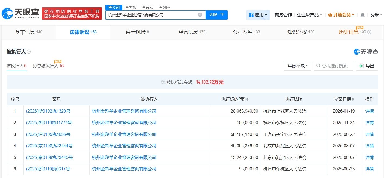Click the VIP badge on 历史信息 tab
Screen dimensions: 384x178
coord(359,28)
